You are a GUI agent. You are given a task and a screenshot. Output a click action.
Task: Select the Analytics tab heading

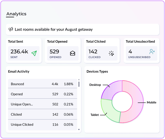coord(16,14)
